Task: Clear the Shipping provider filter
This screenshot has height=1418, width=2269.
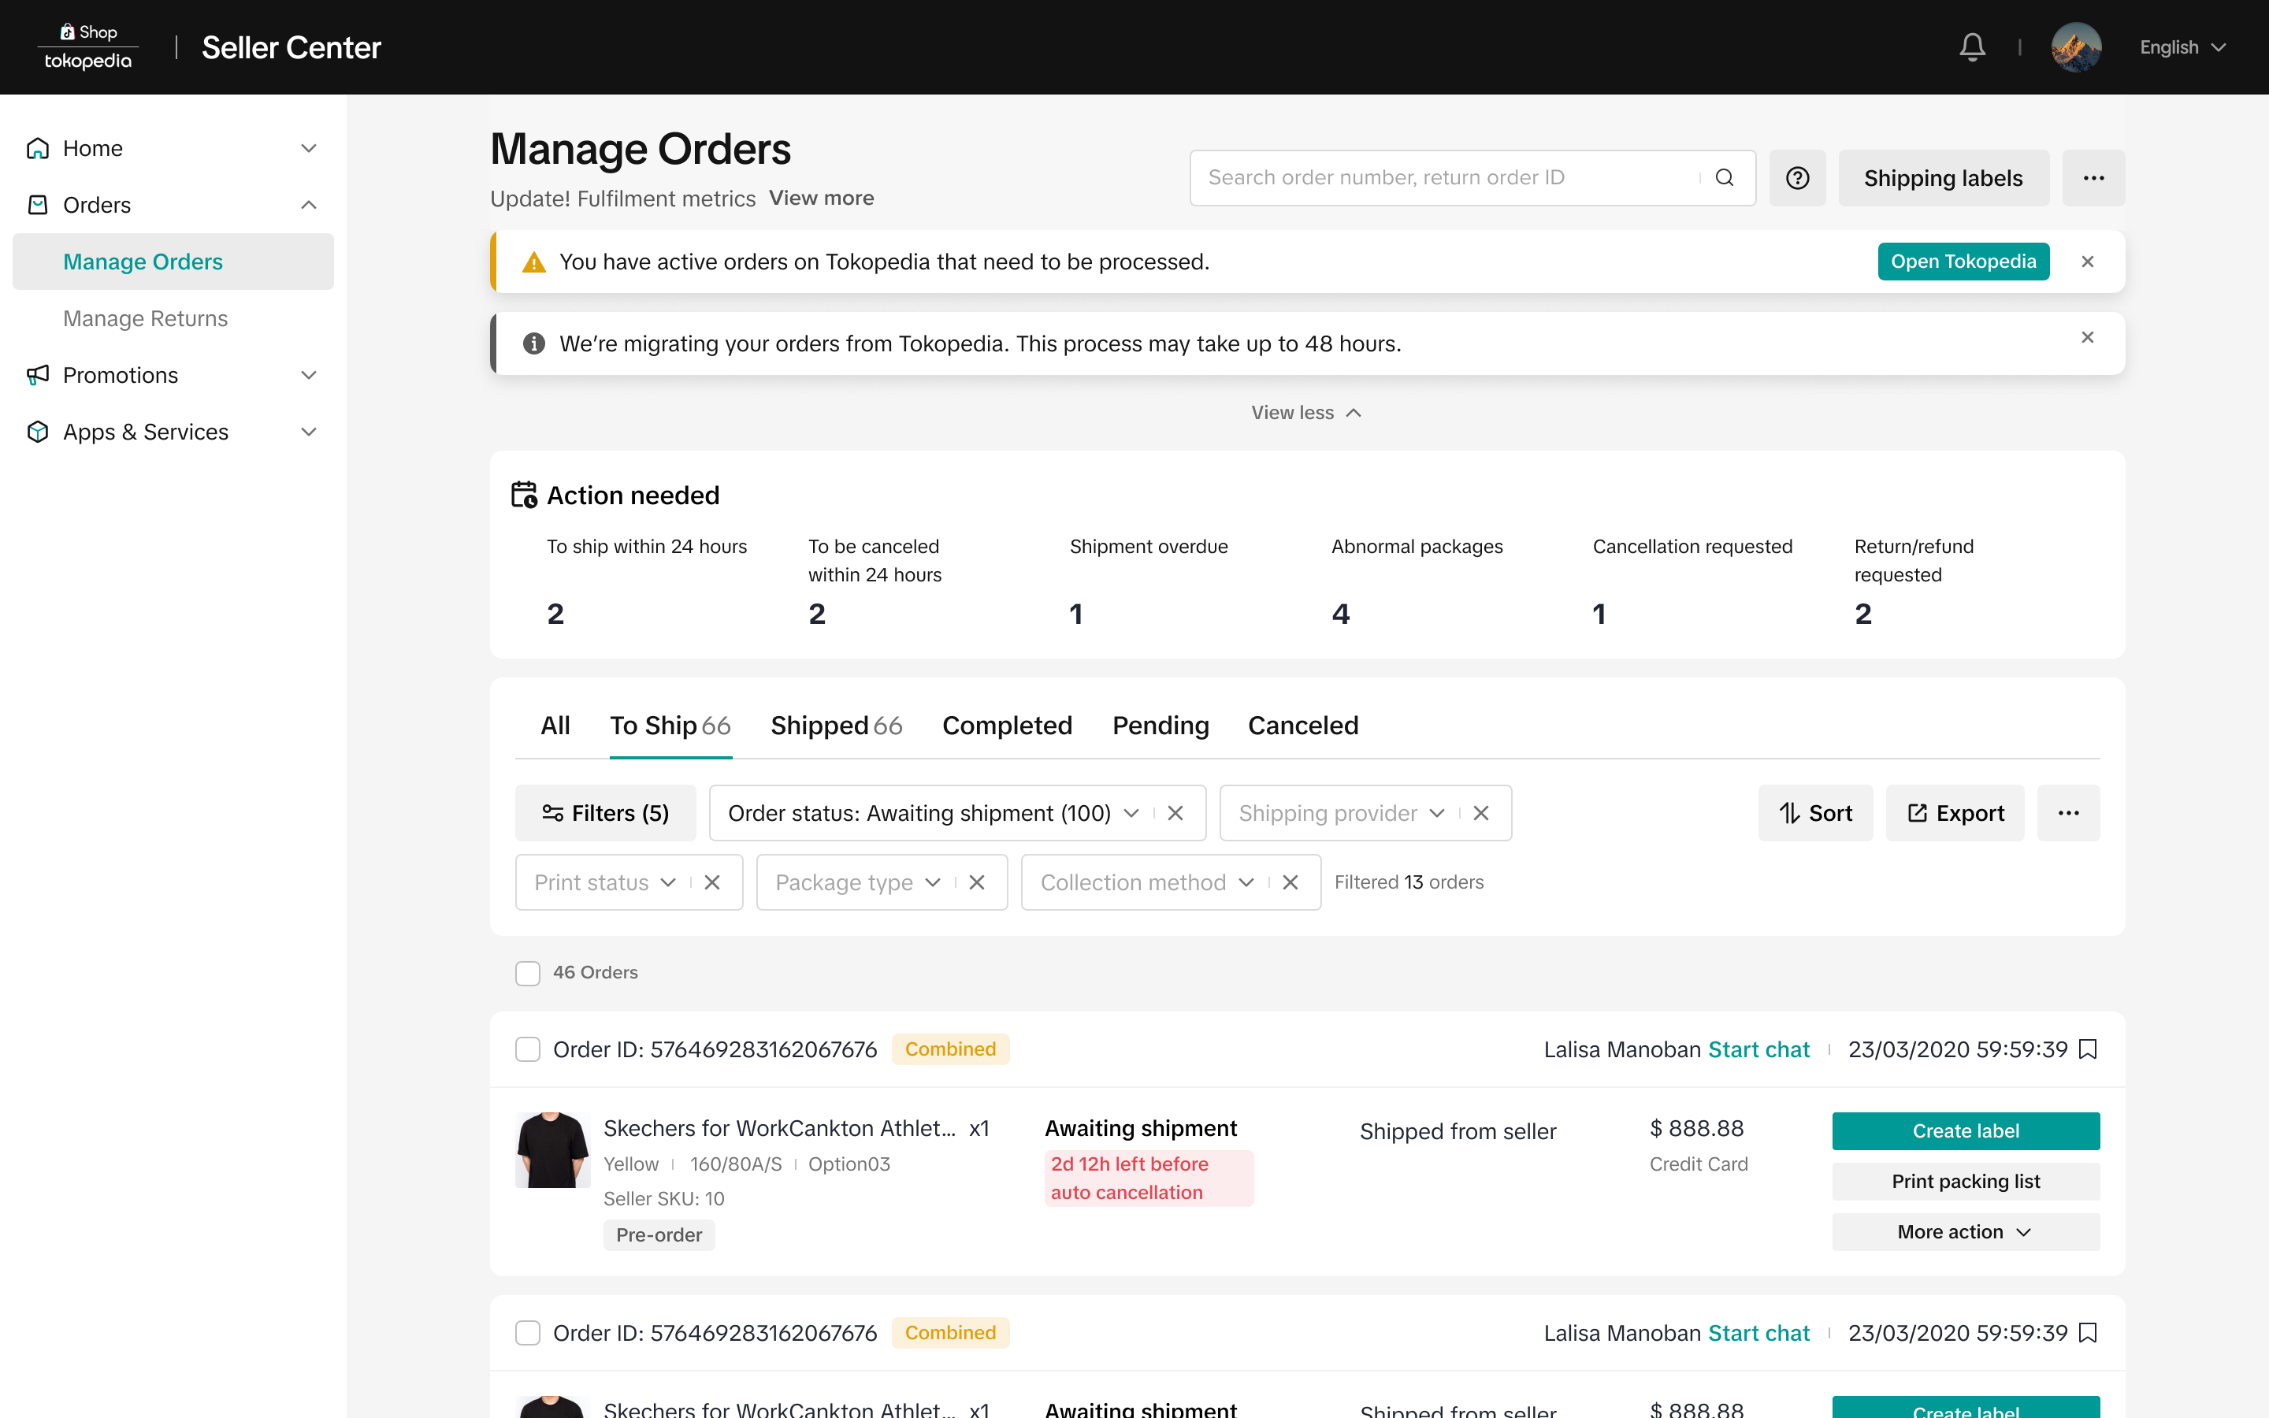Action: (x=1481, y=813)
